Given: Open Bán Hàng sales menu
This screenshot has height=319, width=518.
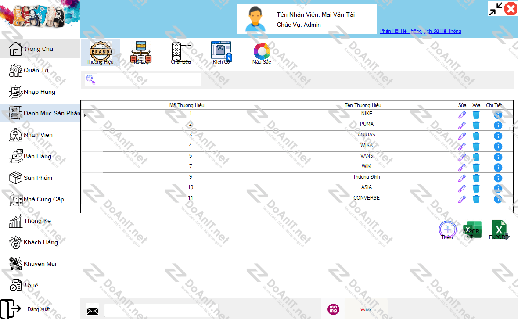Looking at the screenshot, I should click(x=40, y=156).
